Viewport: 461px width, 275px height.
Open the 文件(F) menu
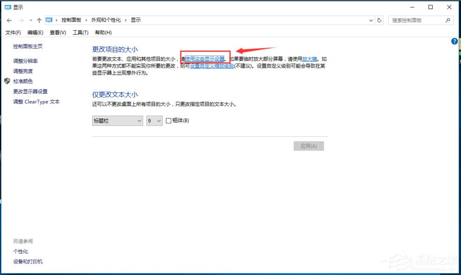point(13,32)
